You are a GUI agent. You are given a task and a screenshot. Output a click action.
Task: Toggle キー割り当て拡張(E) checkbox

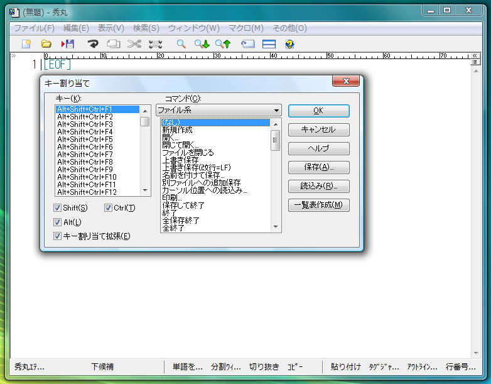coord(57,236)
